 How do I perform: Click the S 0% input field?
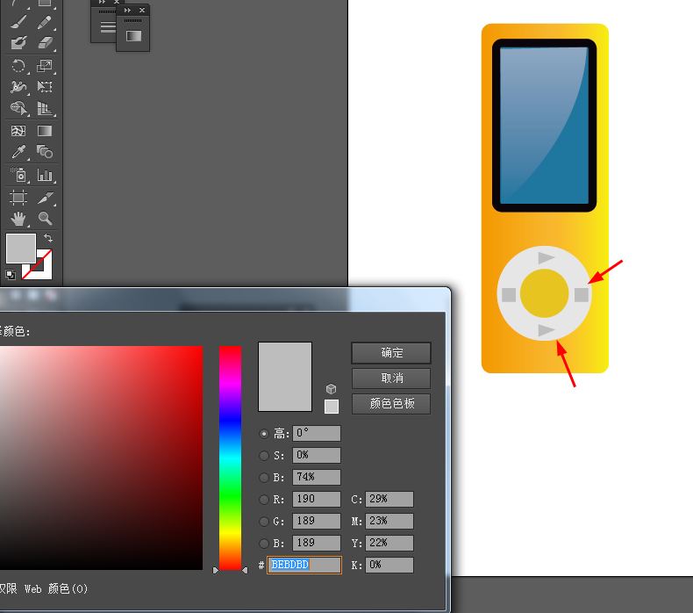[x=317, y=455]
